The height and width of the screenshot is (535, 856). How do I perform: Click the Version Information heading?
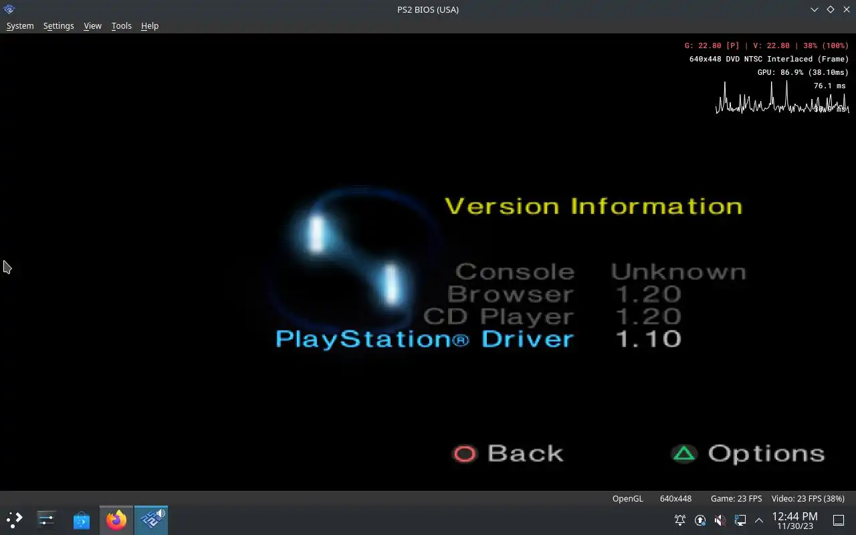pos(594,206)
